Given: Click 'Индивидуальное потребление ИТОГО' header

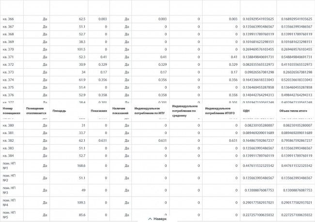Looking at the screenshot, I should 220,111.
